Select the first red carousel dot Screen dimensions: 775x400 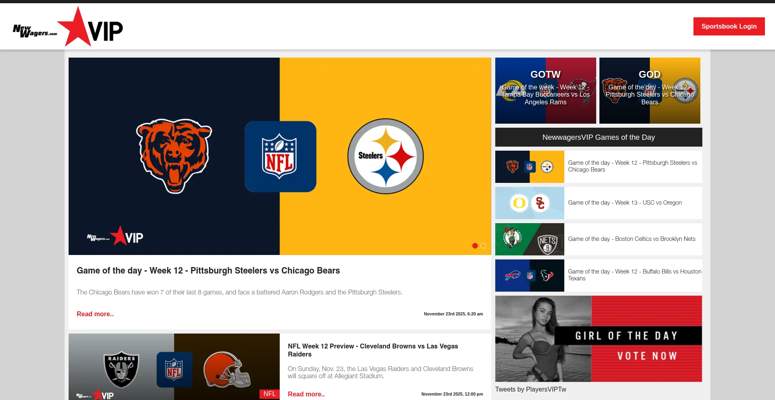point(475,246)
